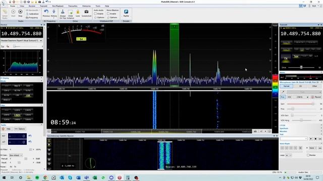Click quick-access undo arrow in title bar
323x181 pixels.
pyautogui.click(x=47, y=2)
